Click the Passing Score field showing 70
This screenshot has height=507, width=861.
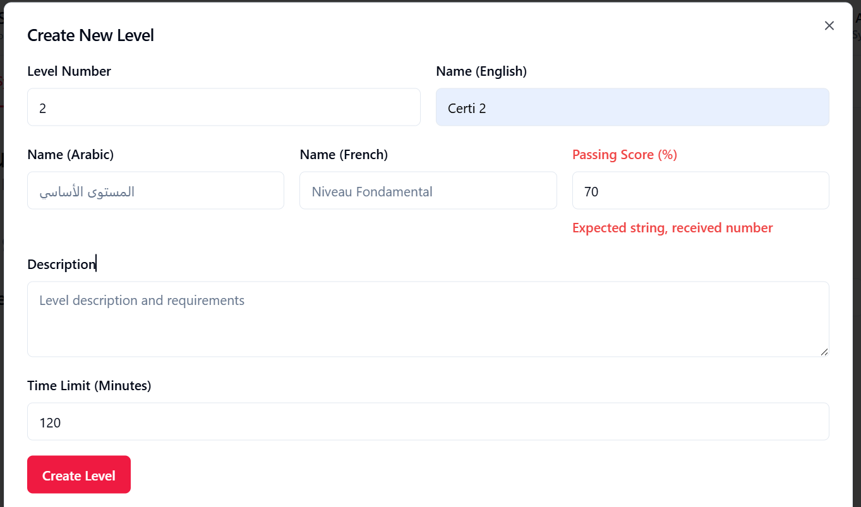point(700,191)
